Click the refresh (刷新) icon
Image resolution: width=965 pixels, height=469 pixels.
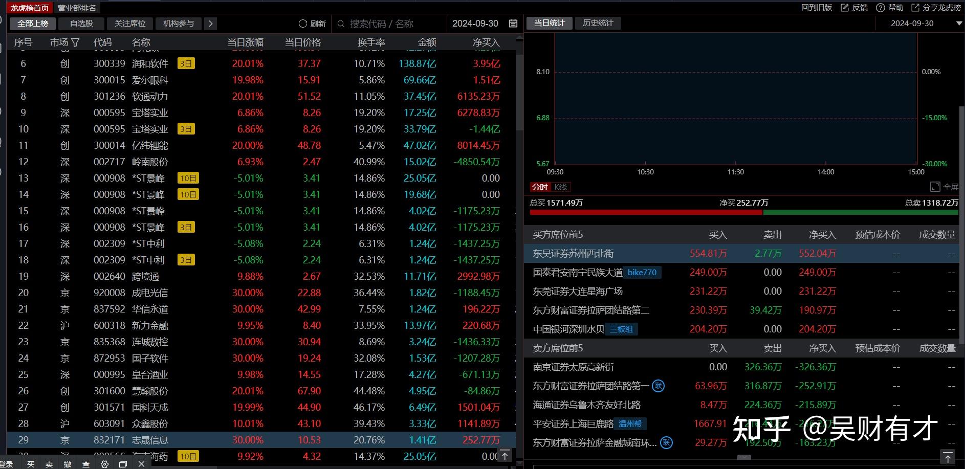pyautogui.click(x=303, y=24)
